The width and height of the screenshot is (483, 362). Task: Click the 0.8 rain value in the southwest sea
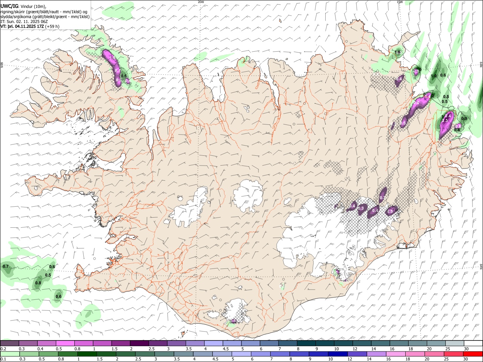tap(38, 283)
